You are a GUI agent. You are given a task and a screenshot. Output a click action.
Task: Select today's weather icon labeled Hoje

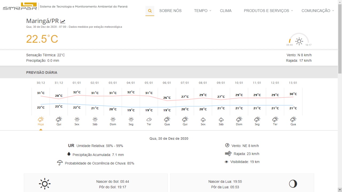[41, 119]
